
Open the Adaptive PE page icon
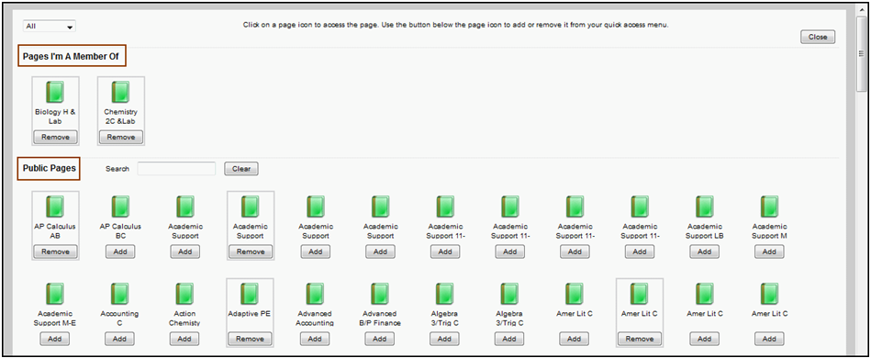[250, 294]
